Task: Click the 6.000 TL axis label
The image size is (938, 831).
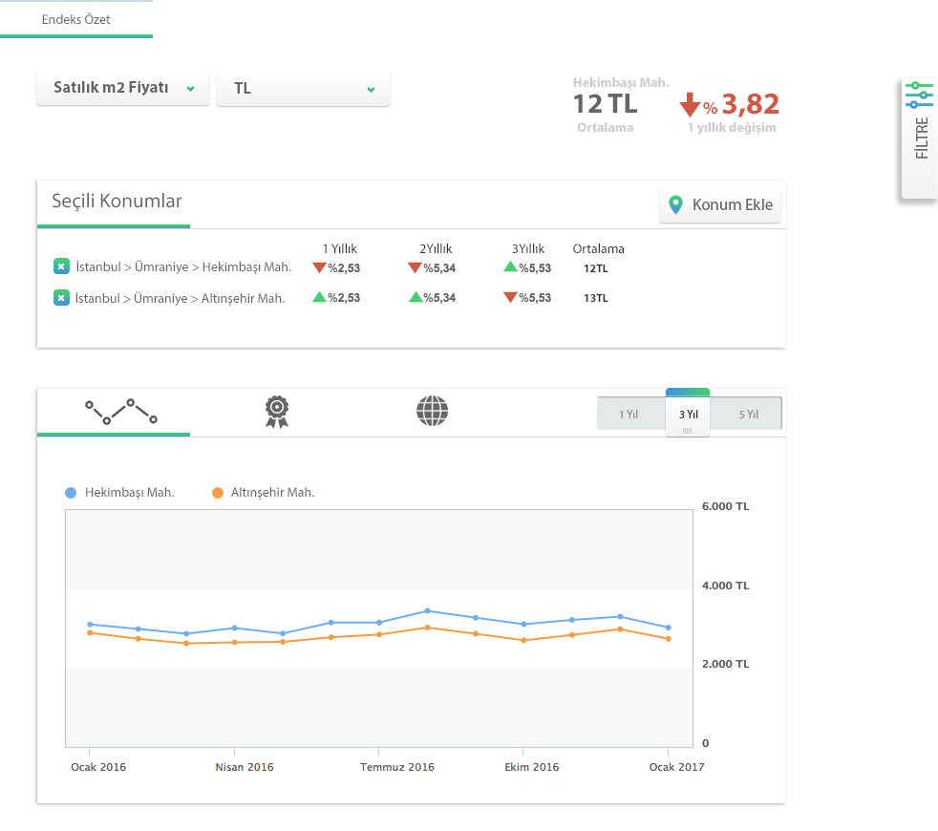Action: click(x=725, y=506)
